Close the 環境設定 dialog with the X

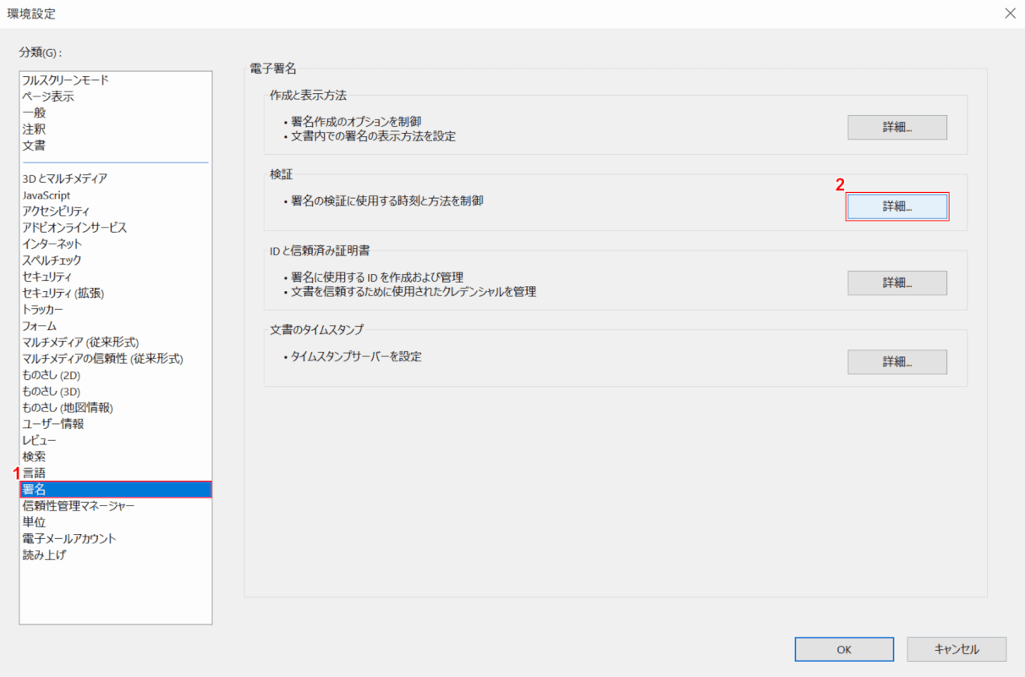1010,13
